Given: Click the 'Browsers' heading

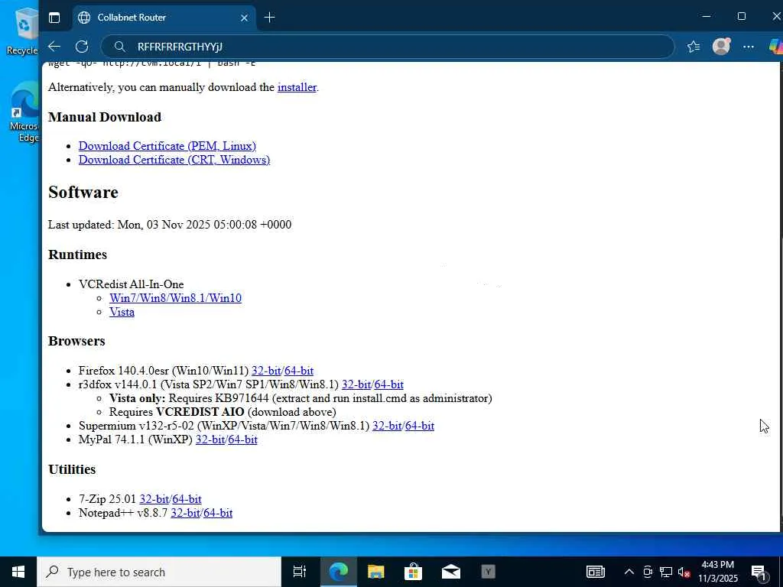Looking at the screenshot, I should coord(77,342).
